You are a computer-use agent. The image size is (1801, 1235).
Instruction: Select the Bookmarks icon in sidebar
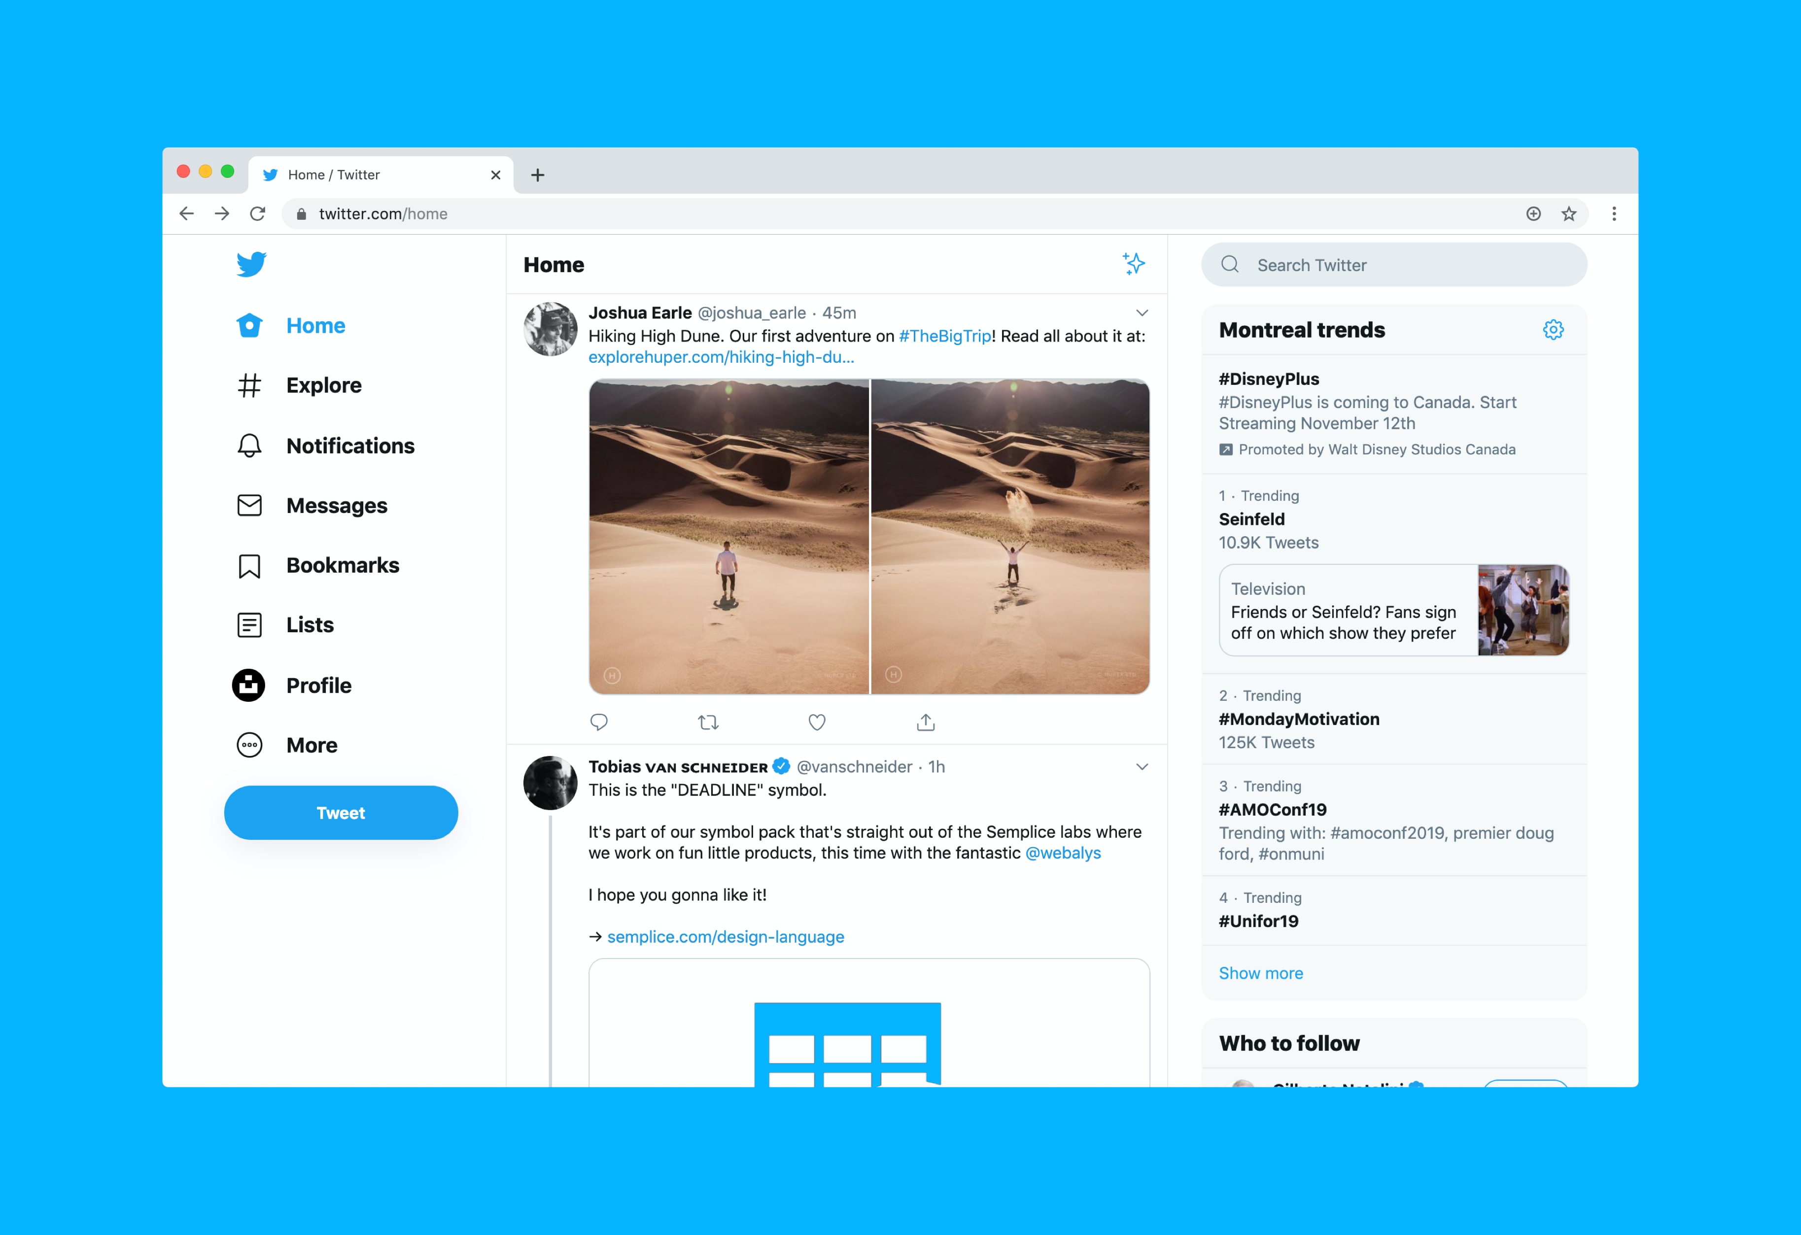pos(249,565)
